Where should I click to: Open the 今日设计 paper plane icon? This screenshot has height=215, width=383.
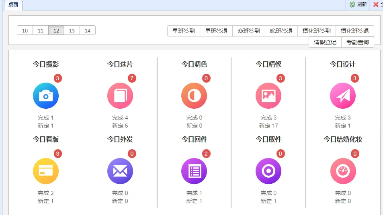point(343,96)
